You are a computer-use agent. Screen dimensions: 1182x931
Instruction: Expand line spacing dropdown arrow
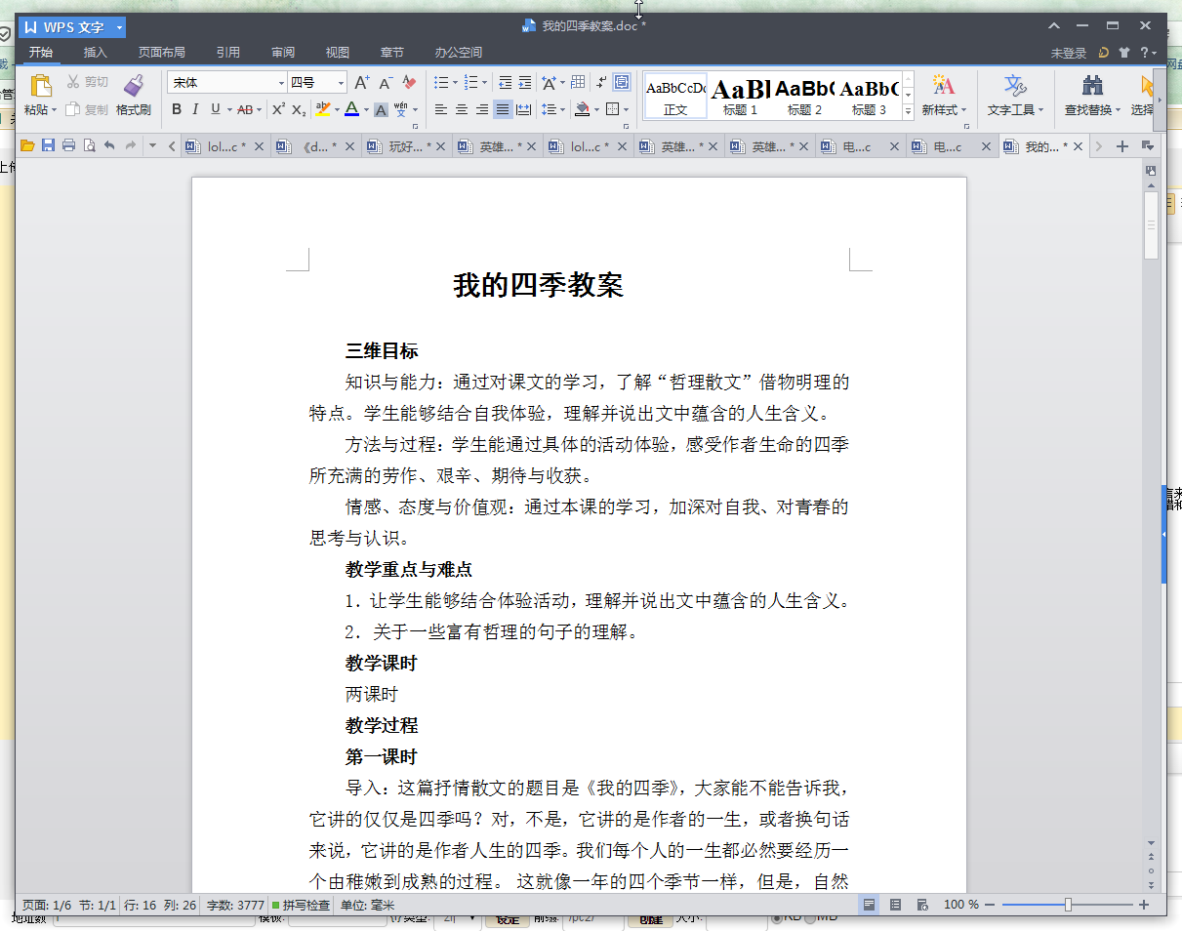pos(563,110)
